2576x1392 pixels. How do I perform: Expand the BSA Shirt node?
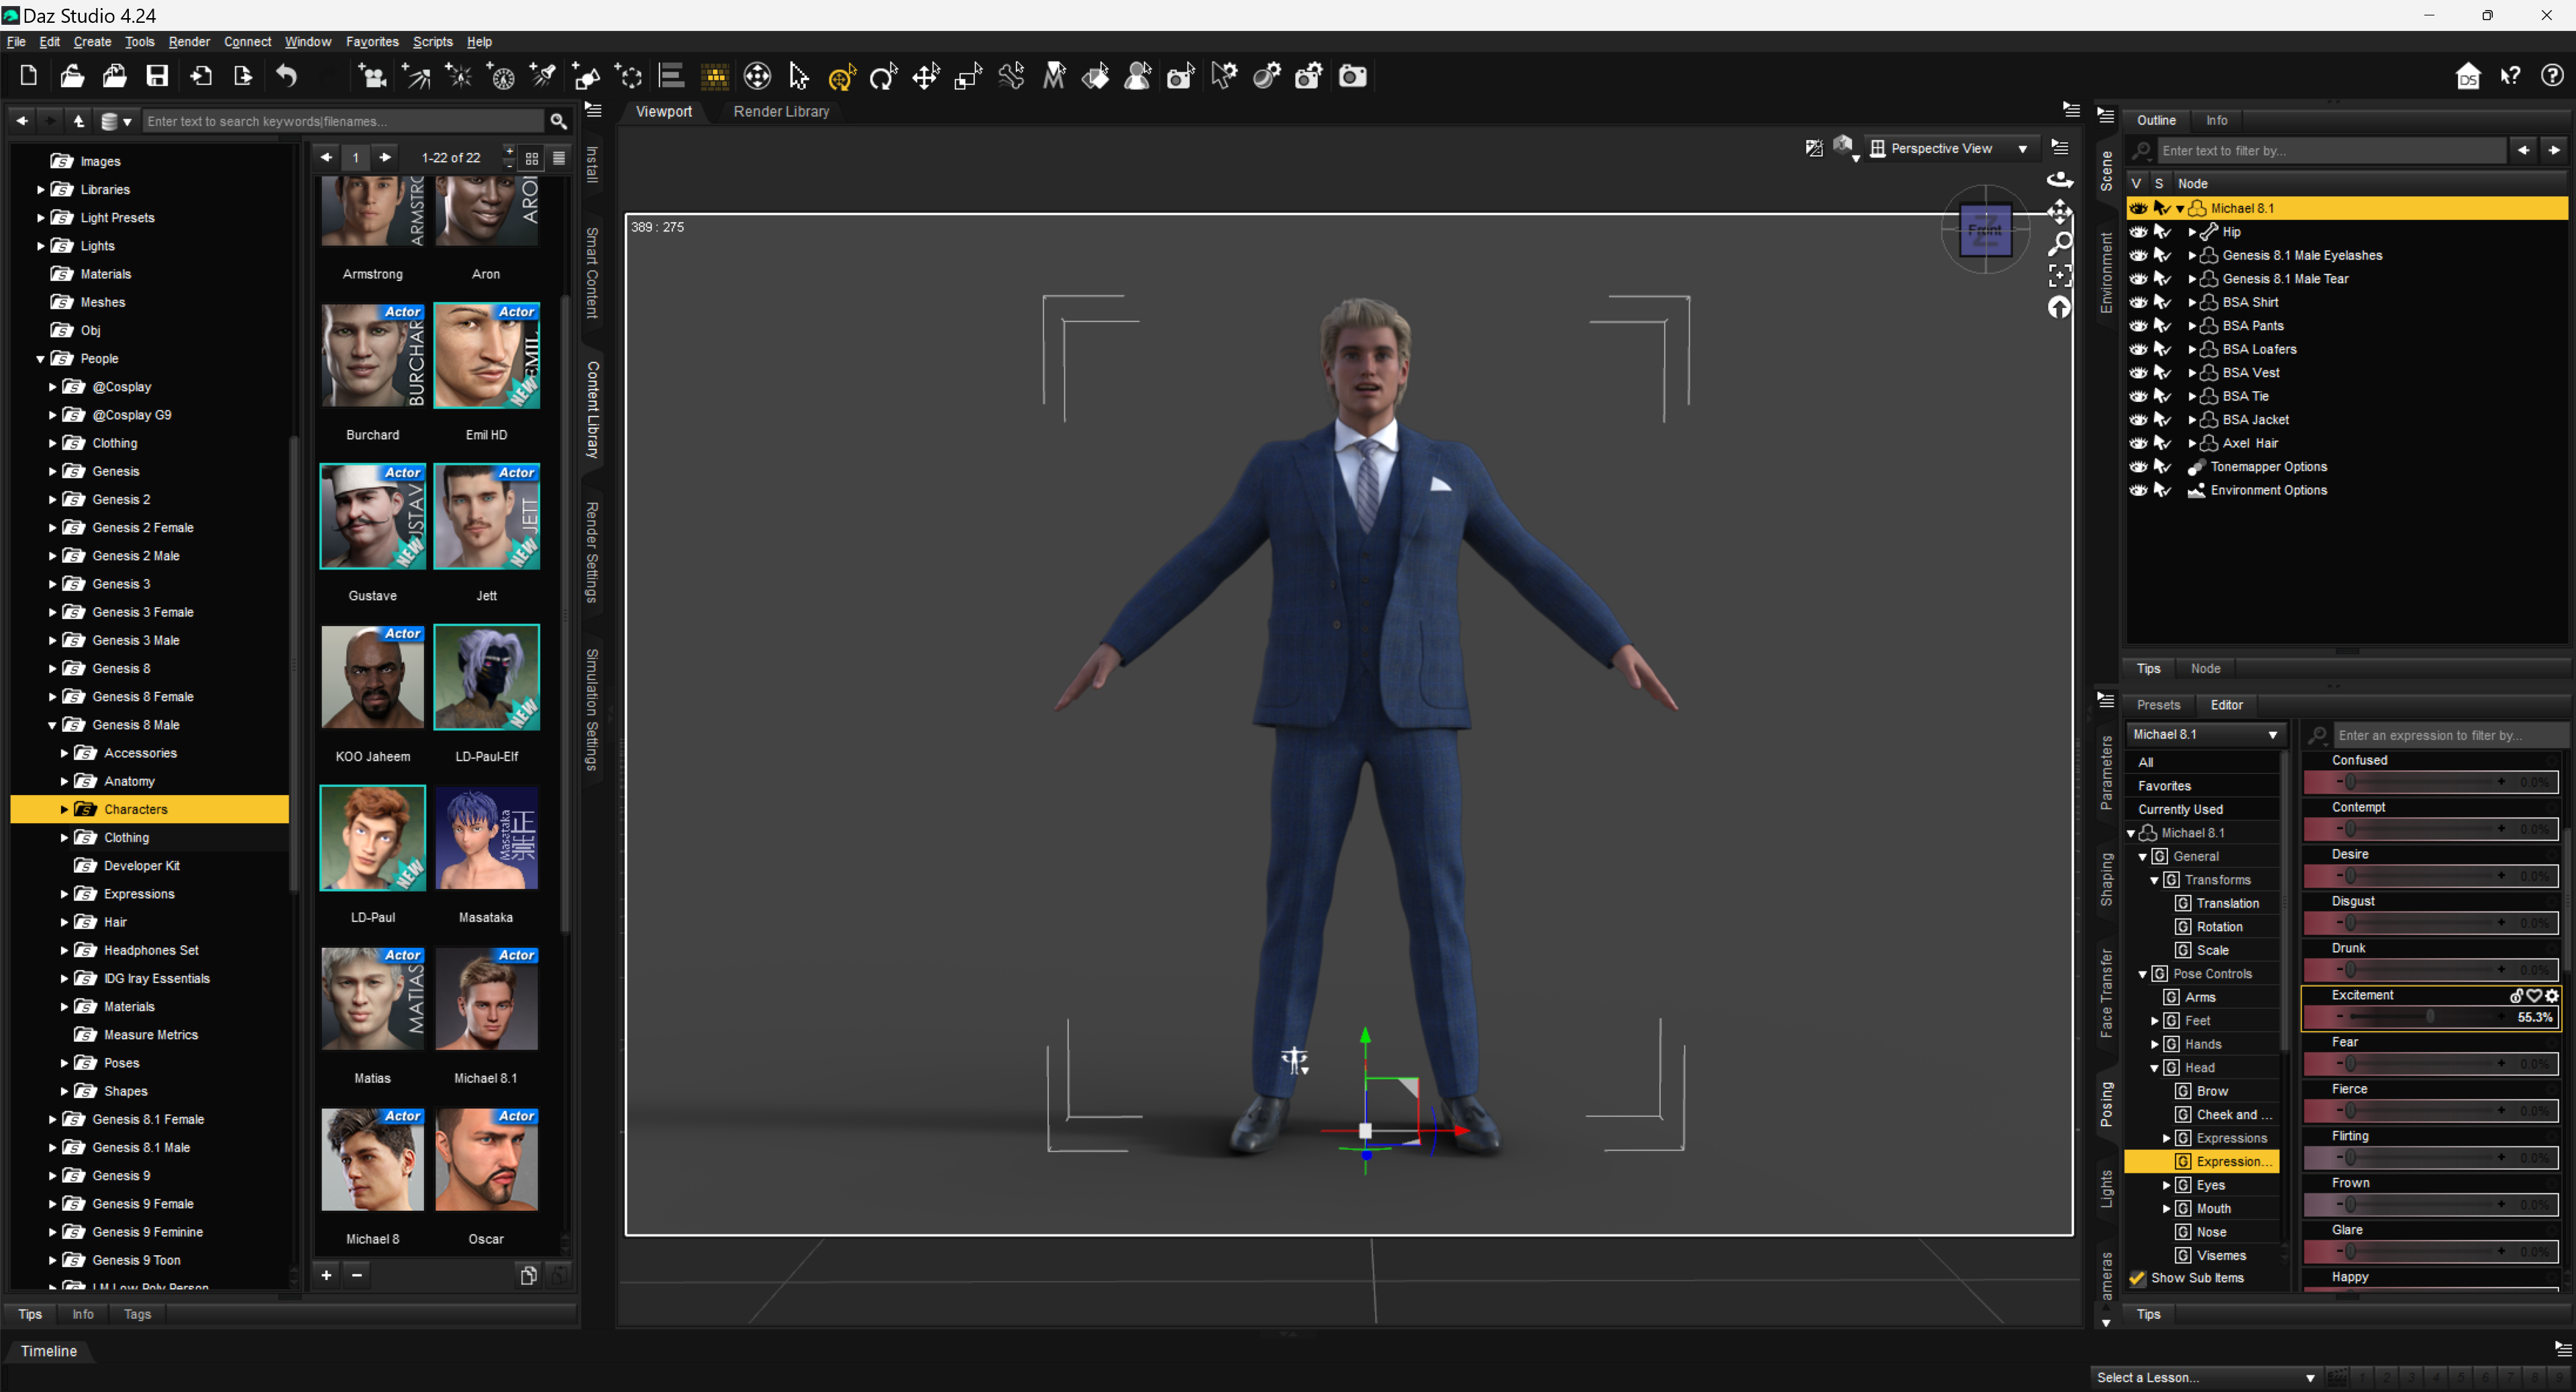(x=2192, y=302)
